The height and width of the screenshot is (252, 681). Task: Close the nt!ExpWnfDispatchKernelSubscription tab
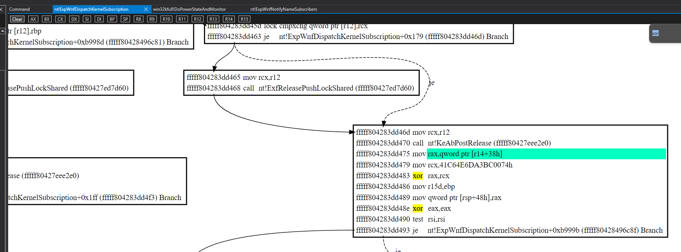(146, 9)
